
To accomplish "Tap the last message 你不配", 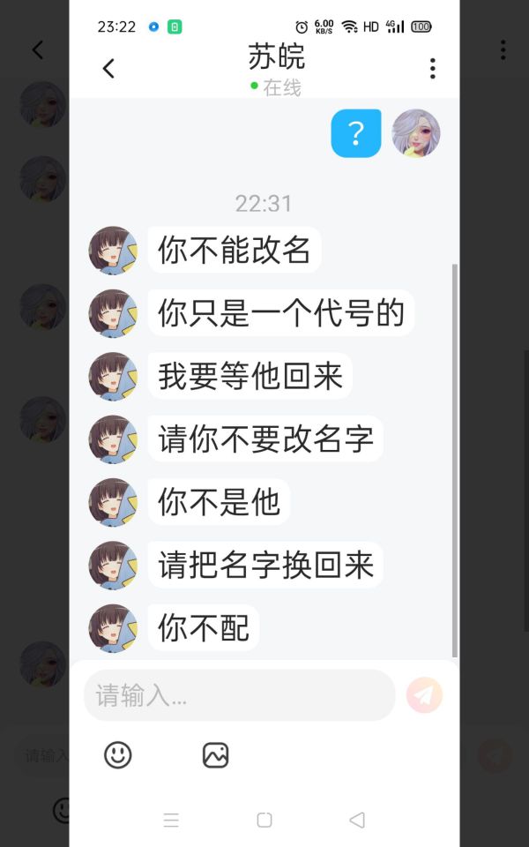I will pyautogui.click(x=204, y=627).
